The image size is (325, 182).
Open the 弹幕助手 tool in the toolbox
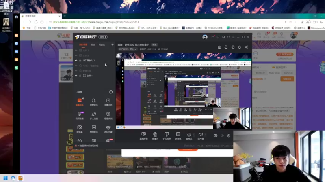point(79,102)
